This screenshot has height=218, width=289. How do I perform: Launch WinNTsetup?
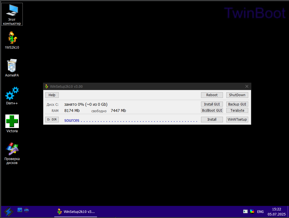point(237,119)
